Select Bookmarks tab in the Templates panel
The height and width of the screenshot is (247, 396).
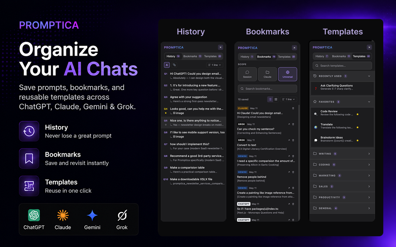click(x=341, y=56)
